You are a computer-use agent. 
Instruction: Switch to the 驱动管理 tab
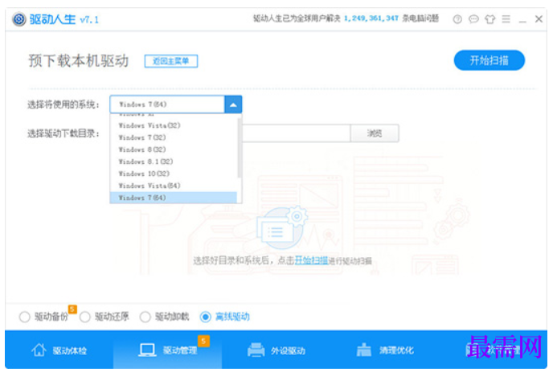tap(168, 350)
